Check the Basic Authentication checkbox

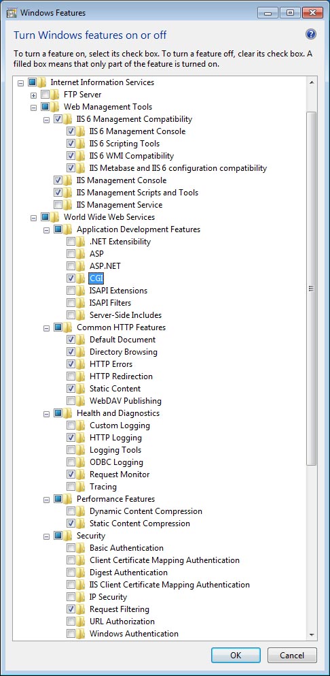pyautogui.click(x=71, y=548)
